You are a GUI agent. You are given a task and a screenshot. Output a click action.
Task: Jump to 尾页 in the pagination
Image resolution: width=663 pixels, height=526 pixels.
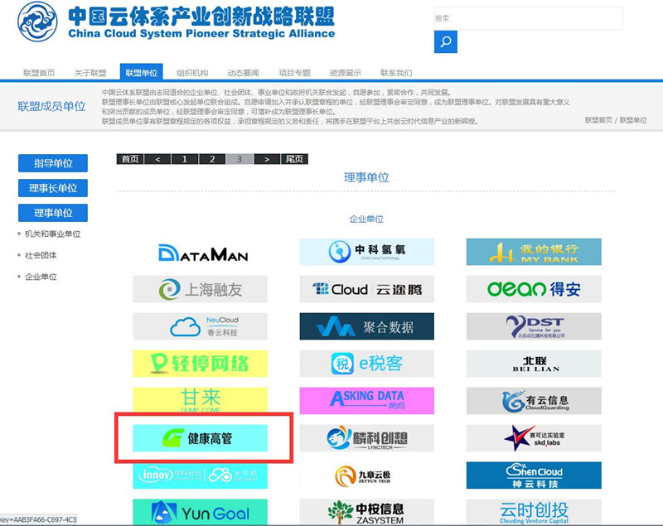click(294, 159)
